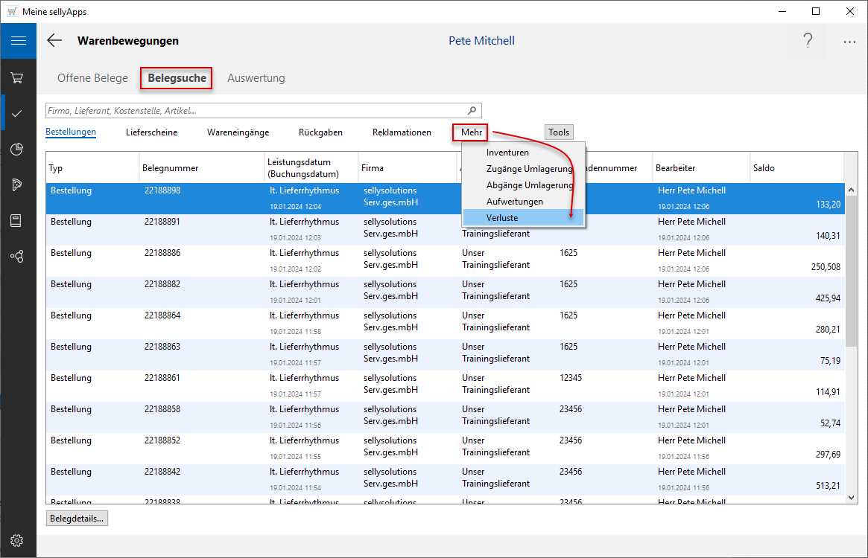Show the Lieferscheine document filter
Image resolution: width=868 pixels, height=558 pixels.
point(151,132)
